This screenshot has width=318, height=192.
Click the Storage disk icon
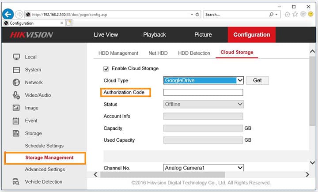pyautogui.click(x=16, y=133)
